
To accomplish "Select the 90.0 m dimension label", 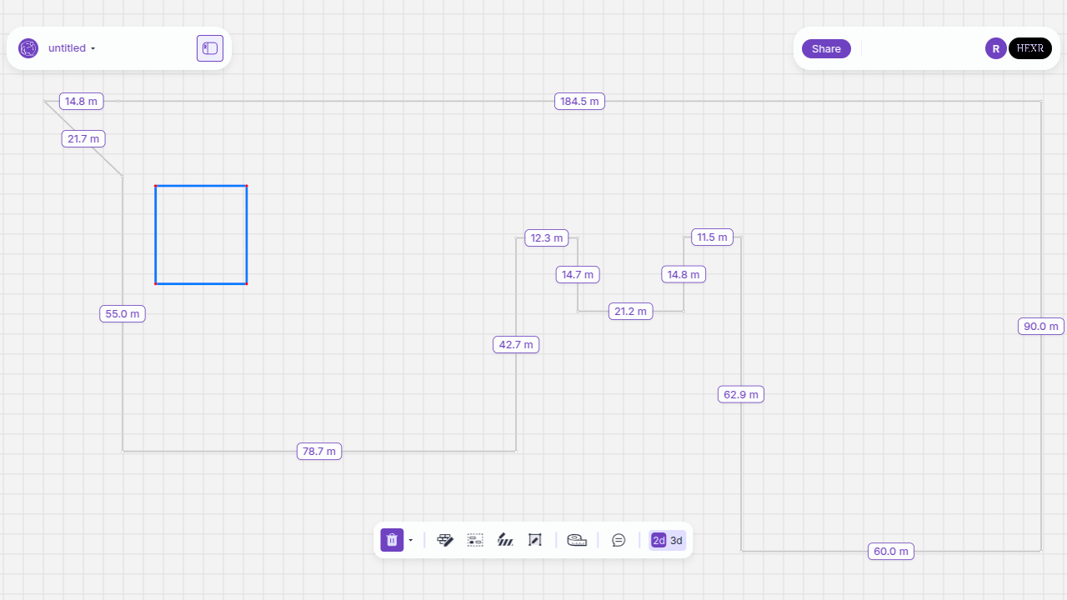I will (1040, 327).
